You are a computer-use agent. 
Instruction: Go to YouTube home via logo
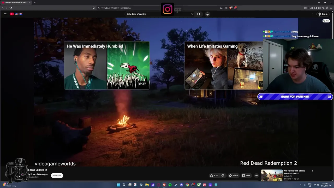tap(16, 14)
